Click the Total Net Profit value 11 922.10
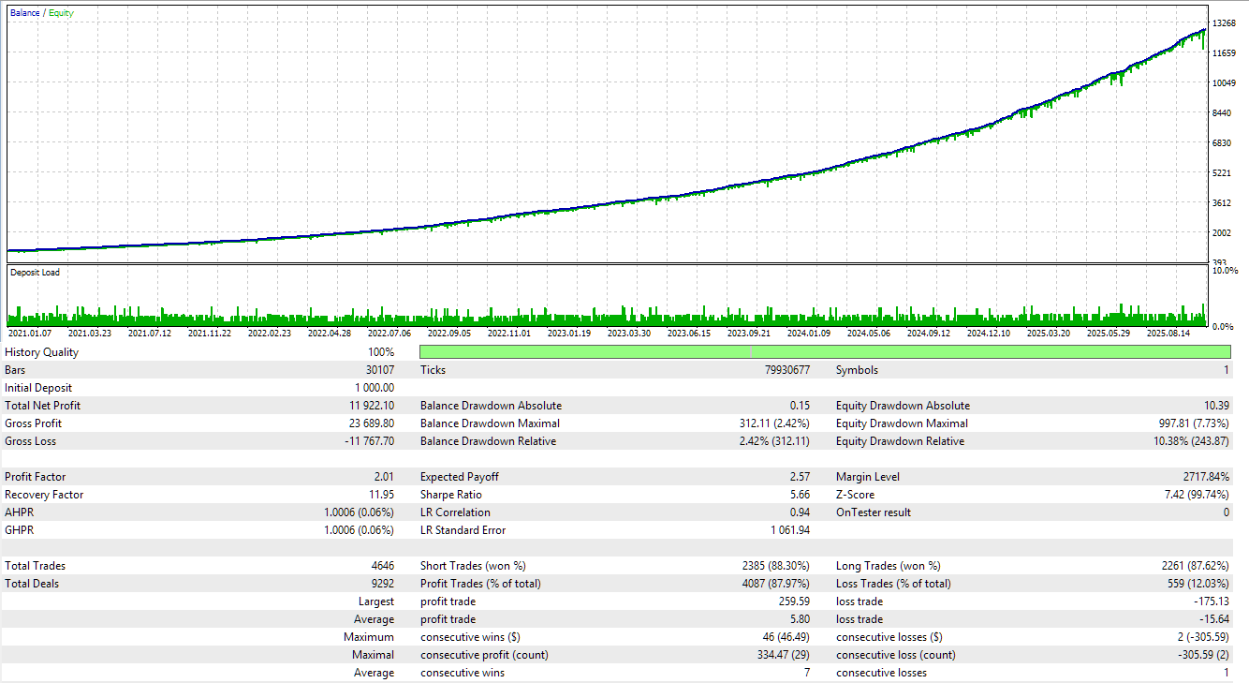Image resolution: width=1249 pixels, height=683 pixels. [x=372, y=406]
